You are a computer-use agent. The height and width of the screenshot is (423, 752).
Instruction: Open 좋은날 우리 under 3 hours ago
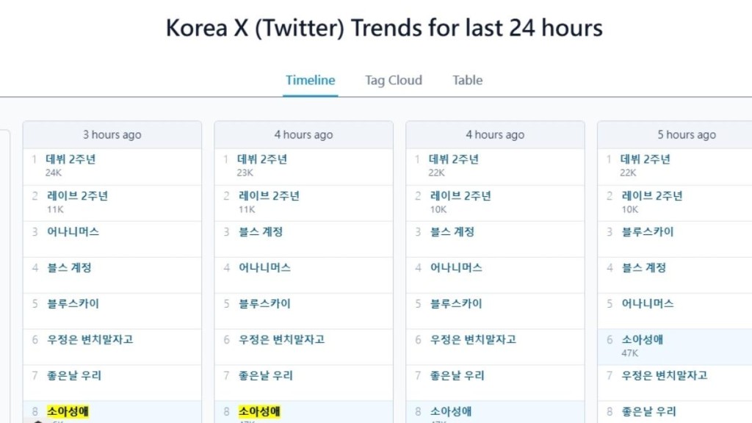point(73,375)
